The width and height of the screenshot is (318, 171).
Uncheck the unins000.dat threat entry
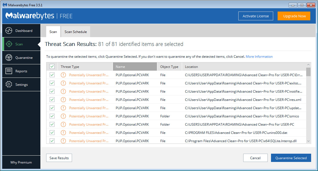[x=52, y=133]
